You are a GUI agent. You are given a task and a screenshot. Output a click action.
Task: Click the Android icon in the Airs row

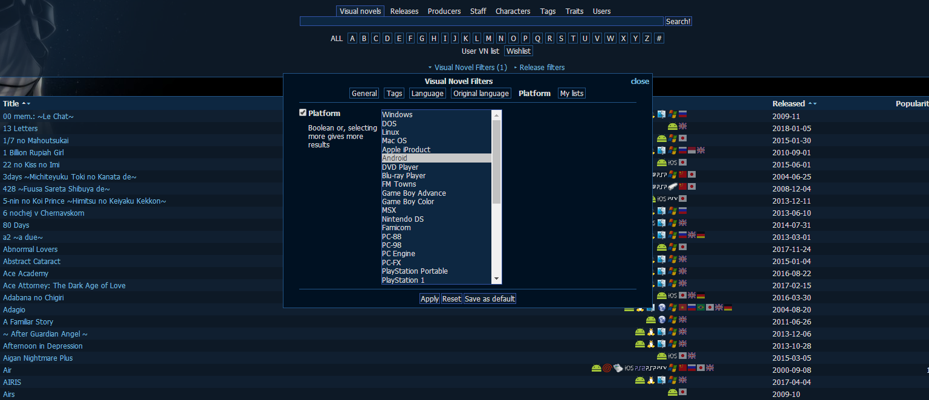[673, 392]
